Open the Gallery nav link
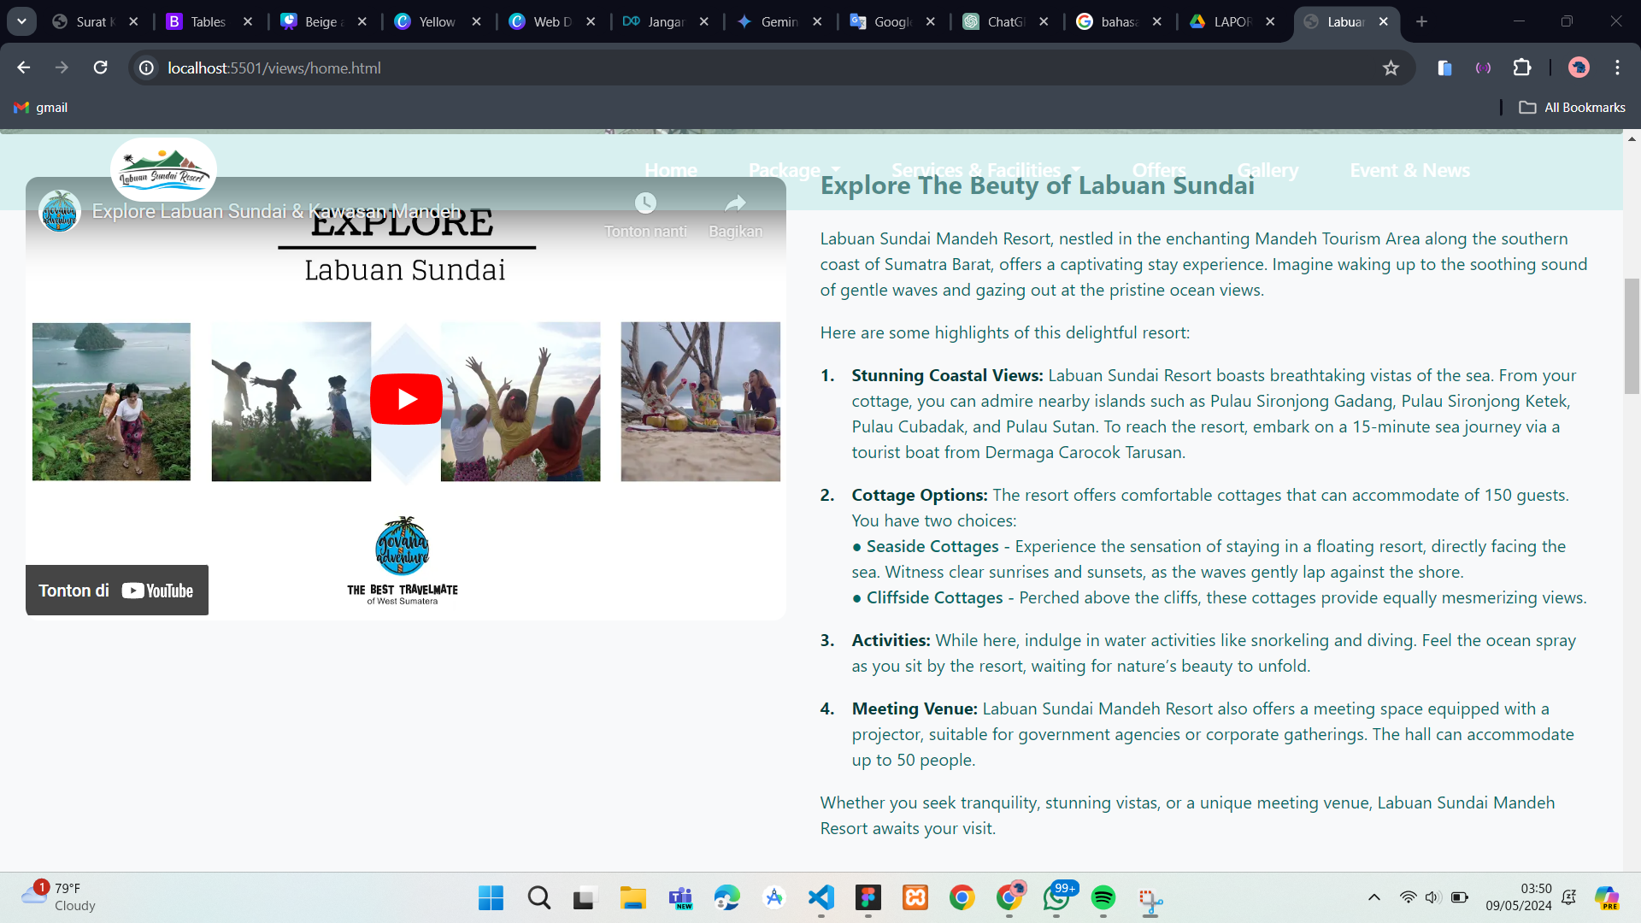This screenshot has height=923, width=1641. [1268, 170]
